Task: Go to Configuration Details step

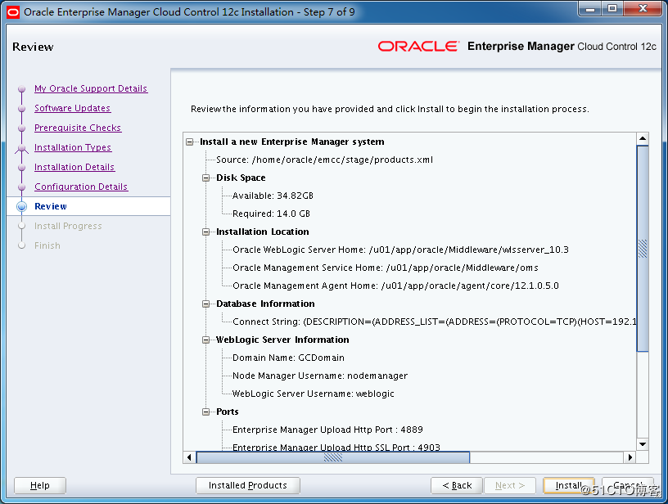Action: (81, 187)
